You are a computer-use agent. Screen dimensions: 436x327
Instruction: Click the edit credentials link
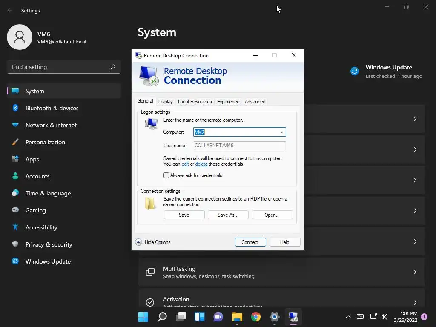pos(185,164)
